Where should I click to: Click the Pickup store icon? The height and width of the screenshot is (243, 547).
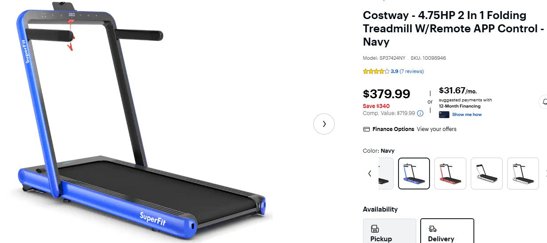375,229
